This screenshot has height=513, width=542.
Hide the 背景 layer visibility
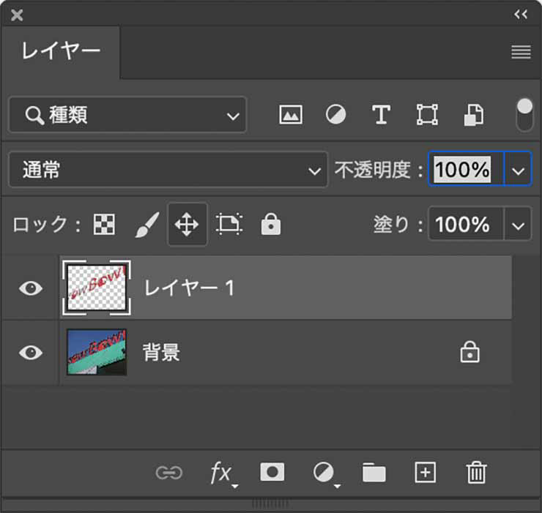coord(30,353)
